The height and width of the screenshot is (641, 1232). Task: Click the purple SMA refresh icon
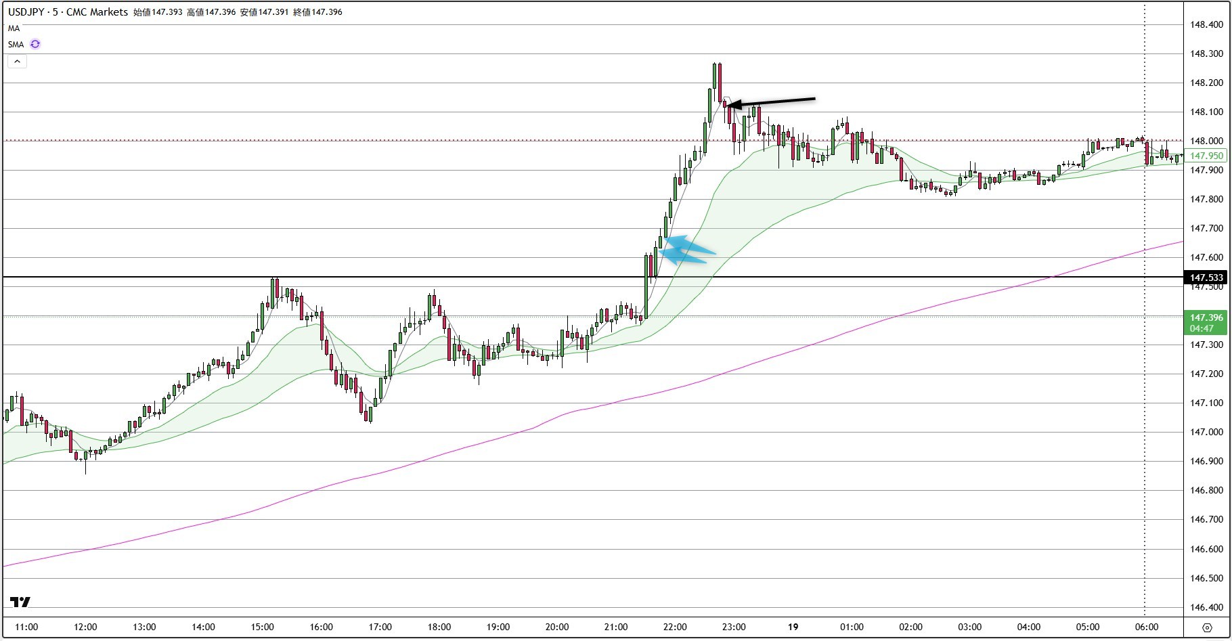tap(35, 44)
